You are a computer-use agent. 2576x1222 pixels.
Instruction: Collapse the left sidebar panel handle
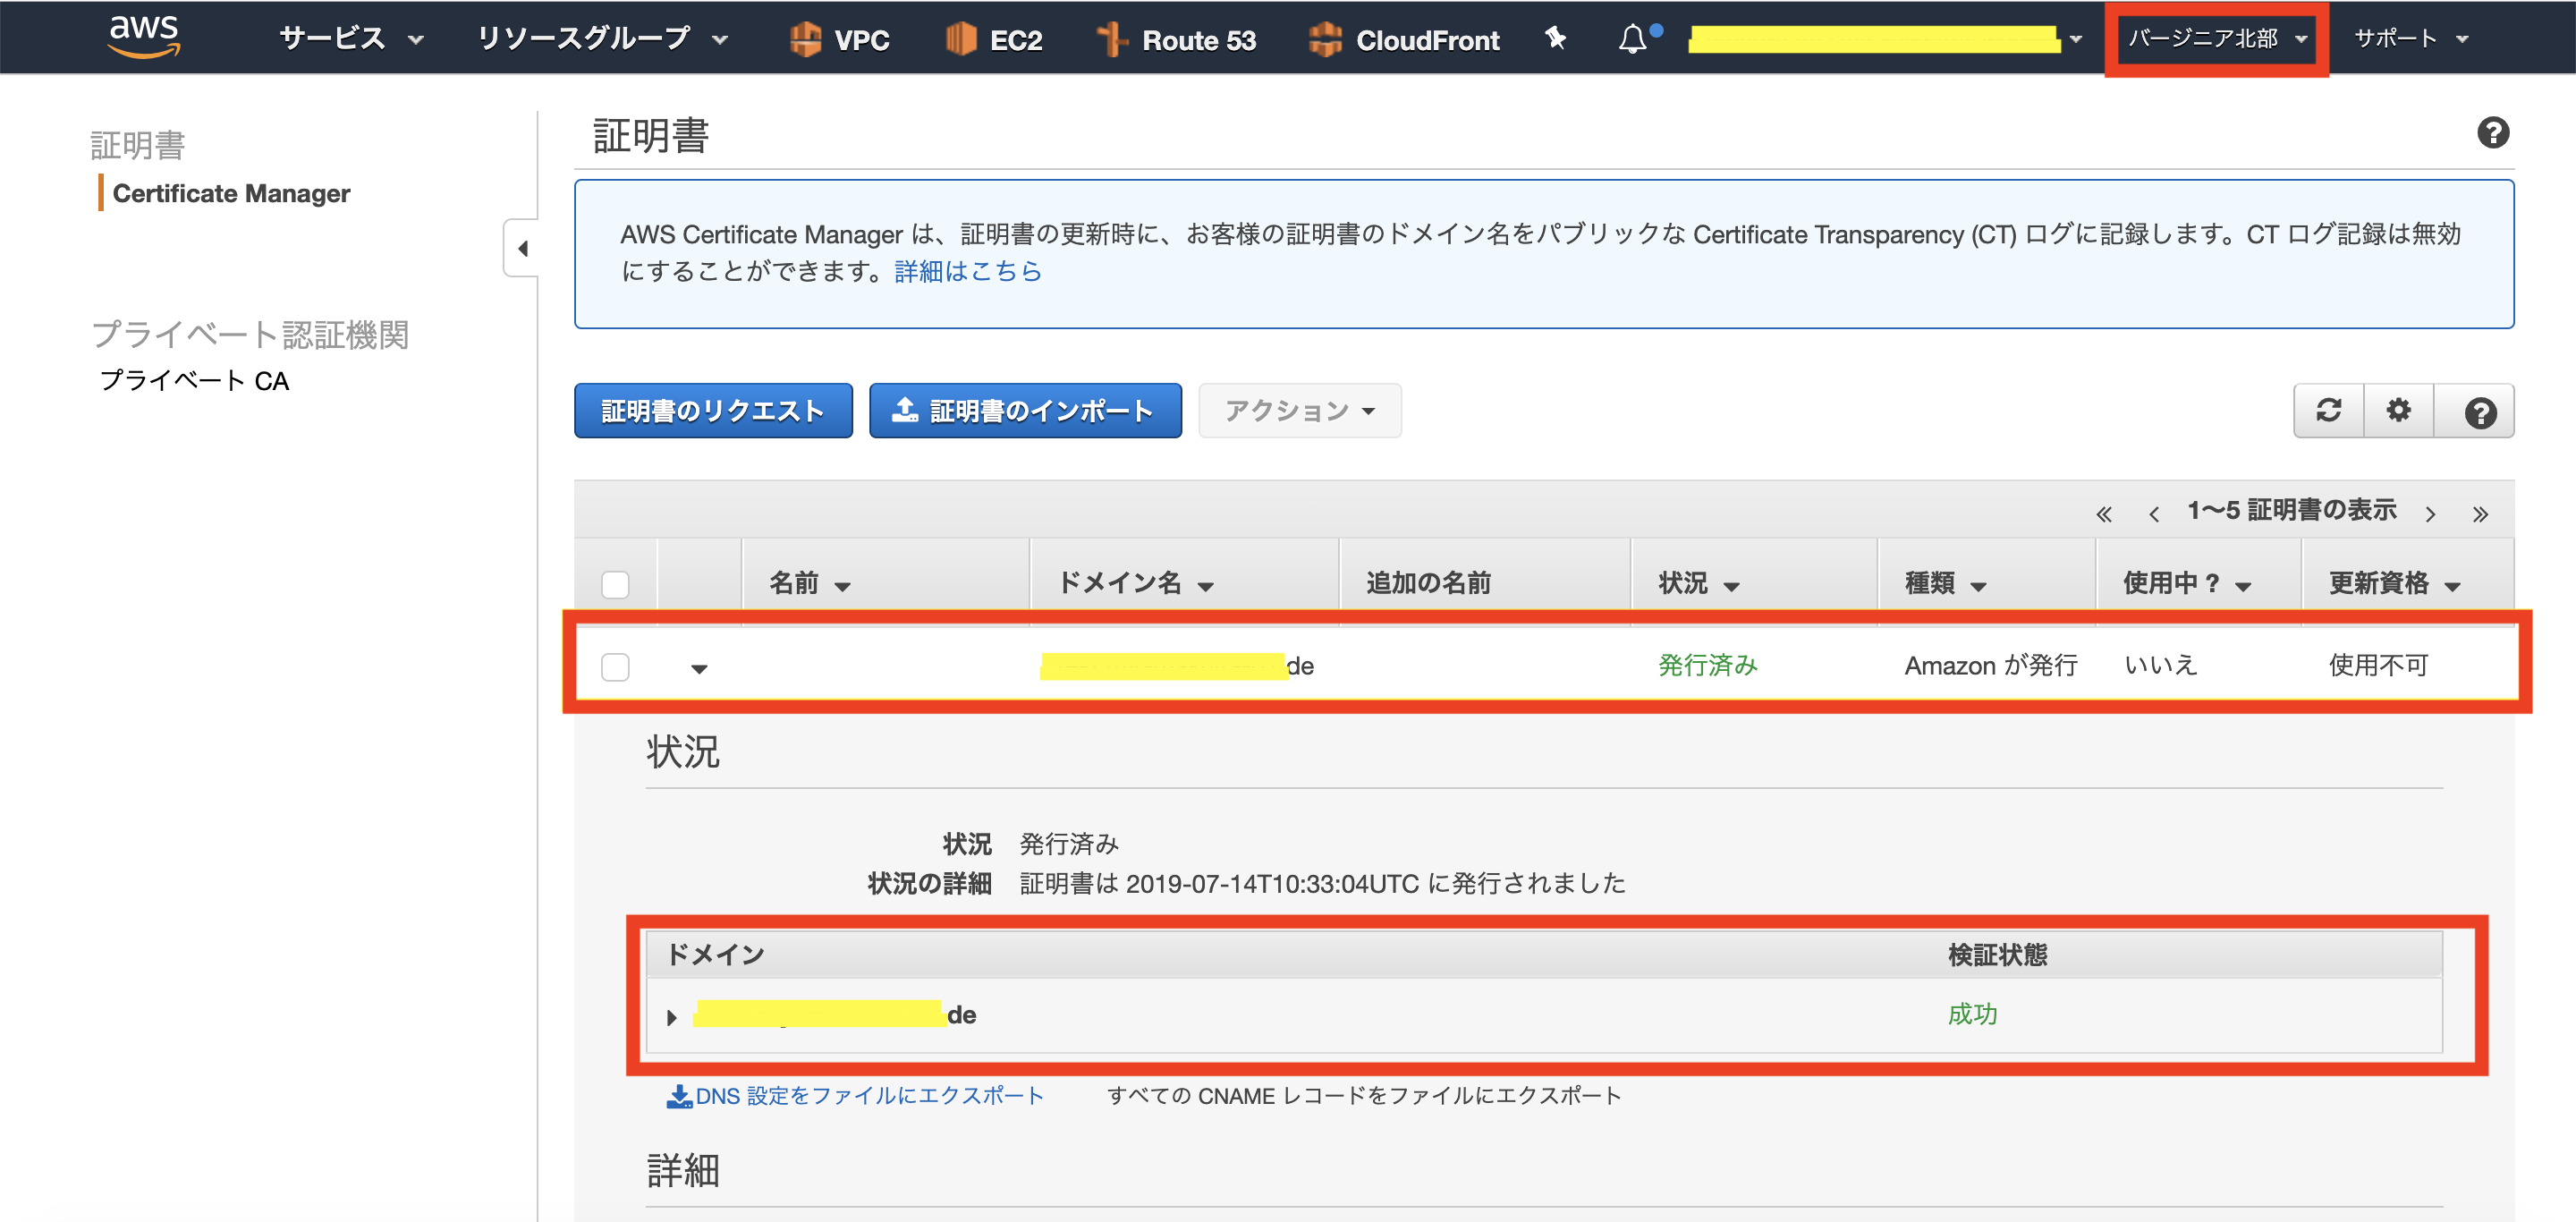point(521,248)
